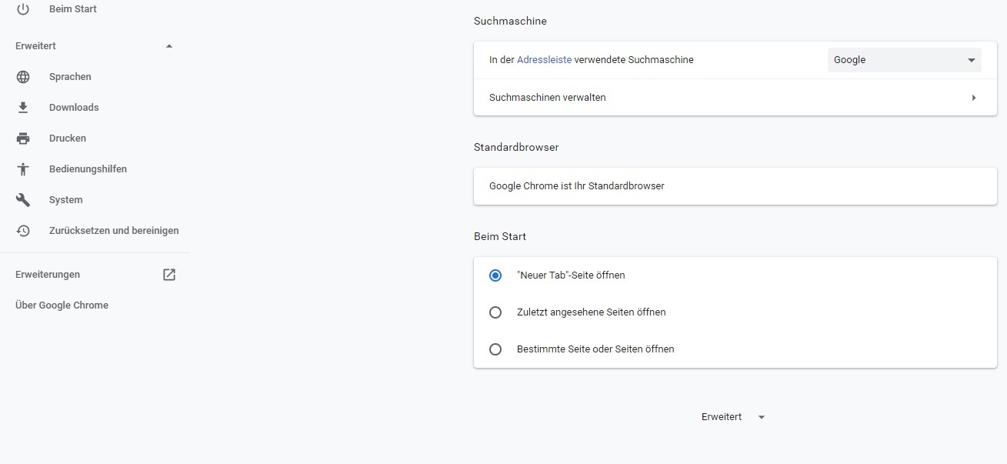The width and height of the screenshot is (1007, 464).
Task: Click the reset clock icon in sidebar
Action: 23,231
